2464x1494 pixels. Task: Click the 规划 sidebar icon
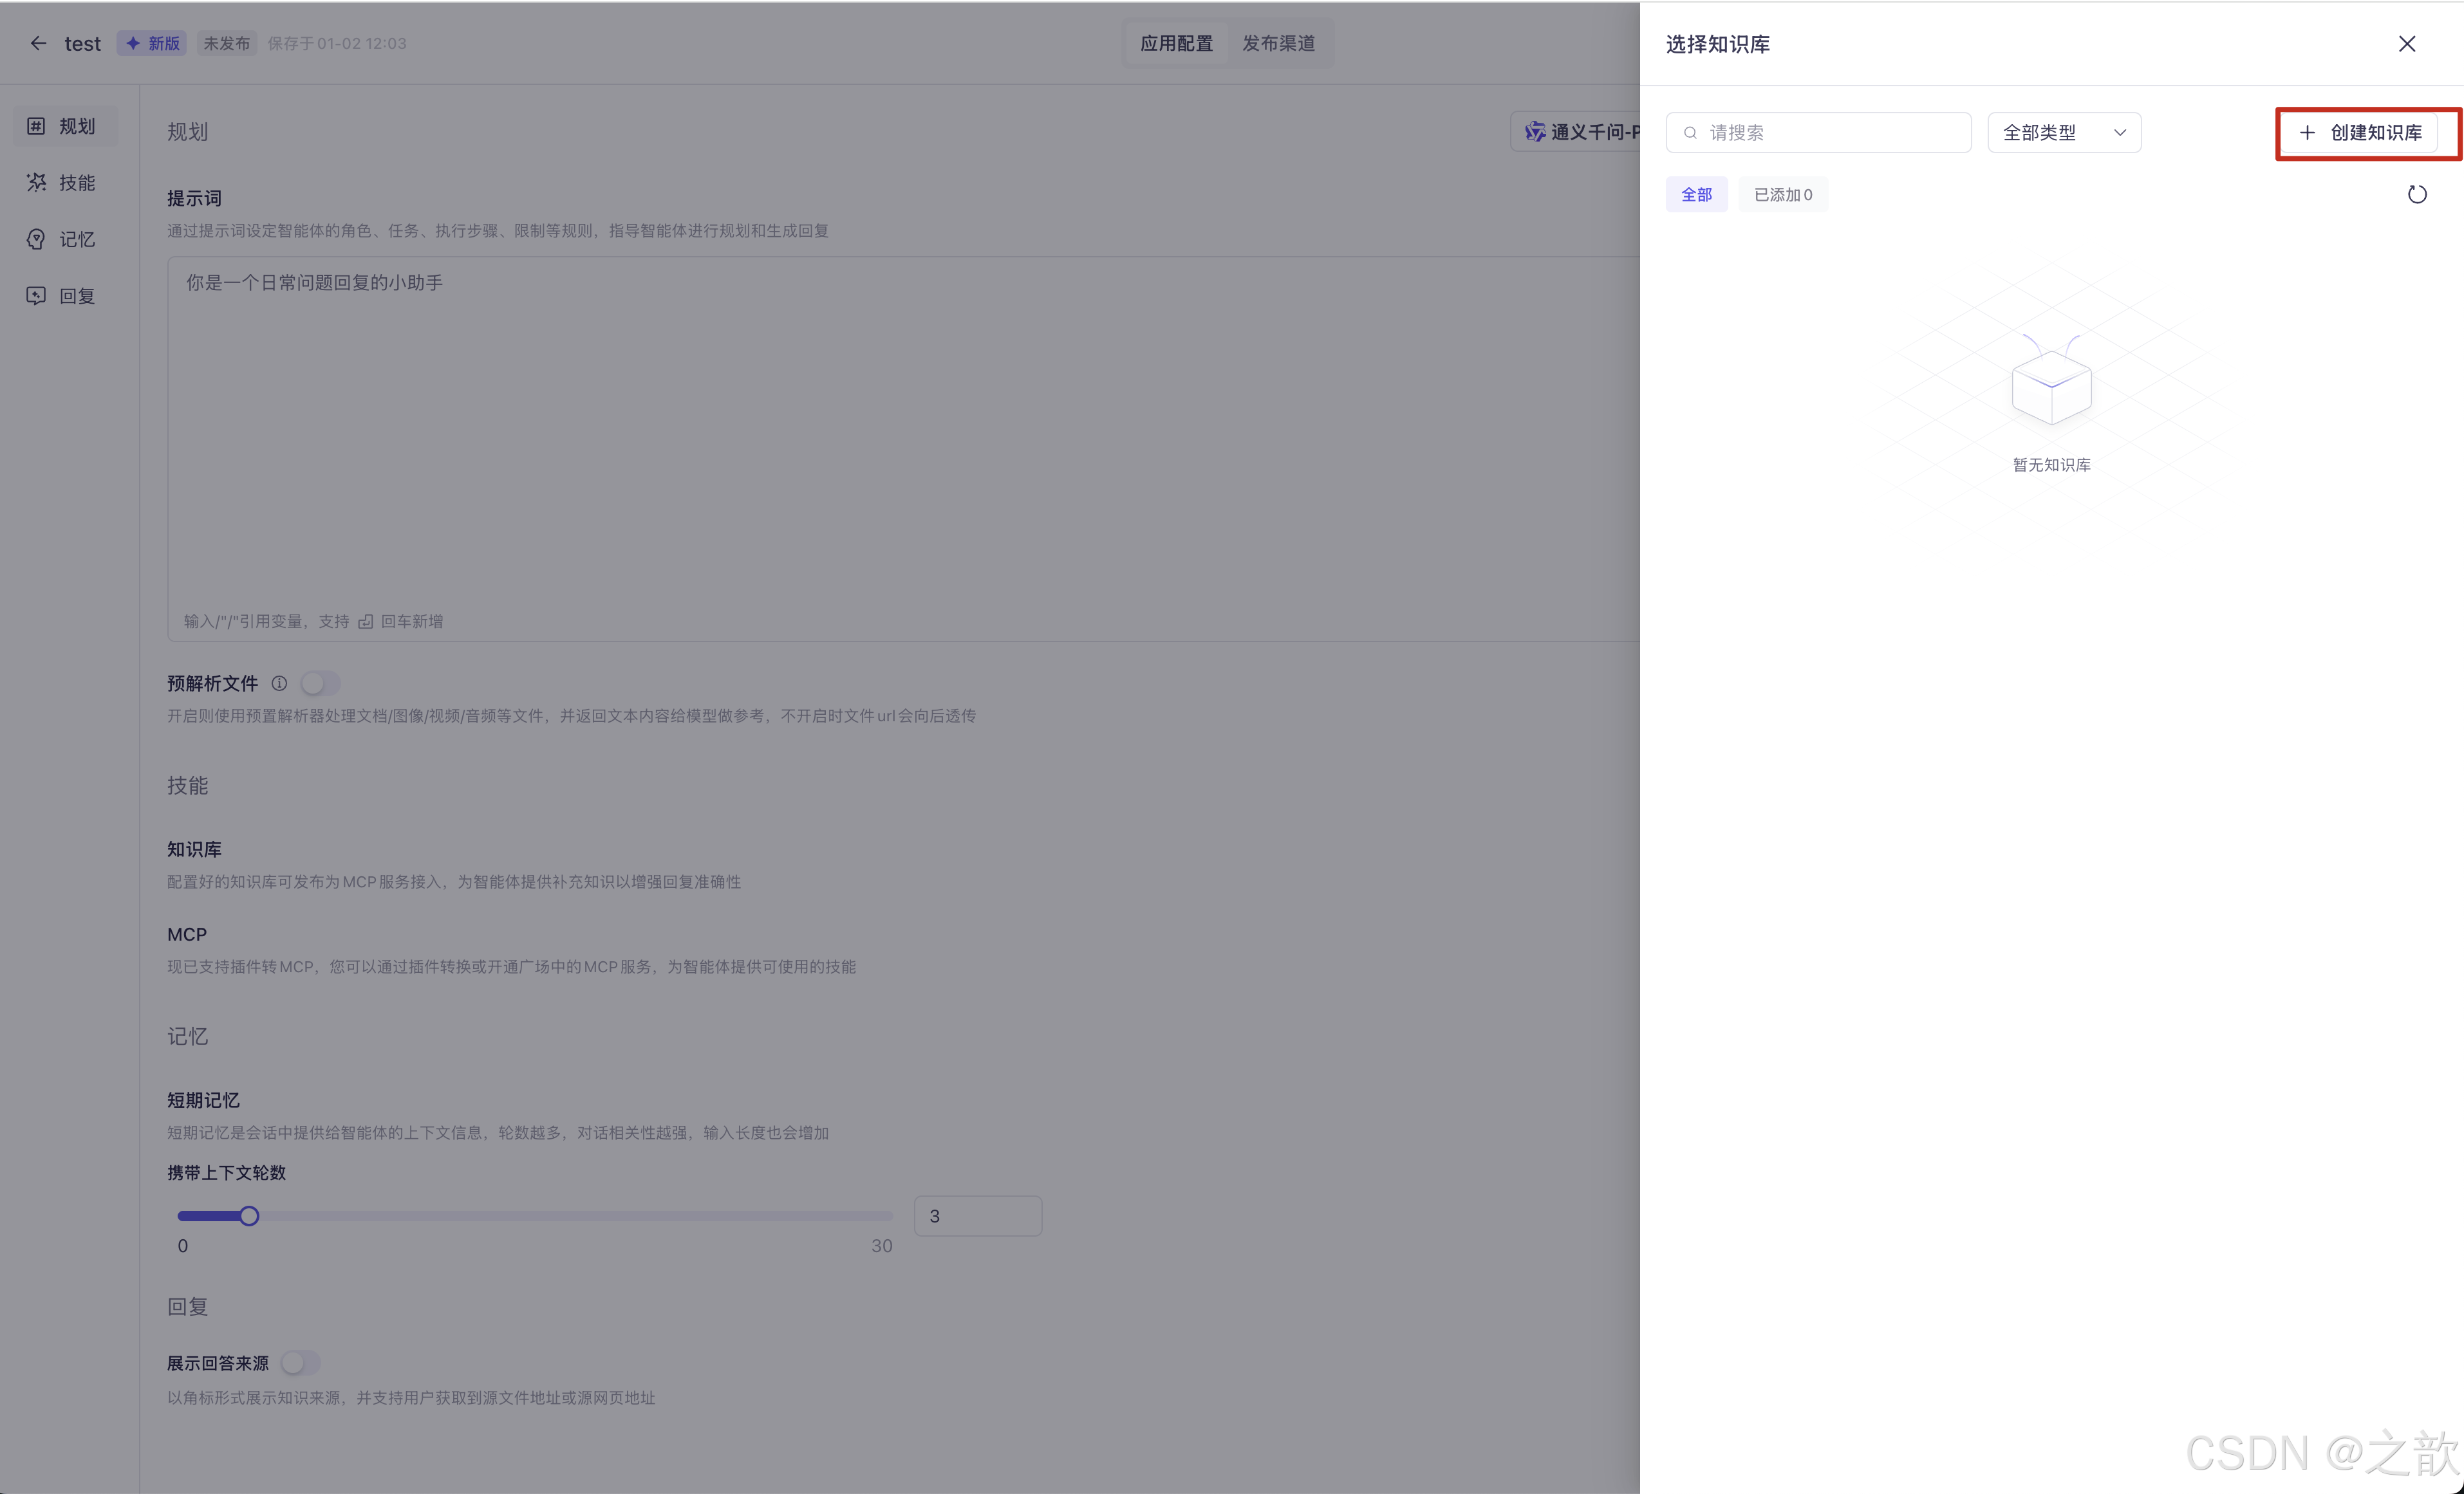coord(36,126)
